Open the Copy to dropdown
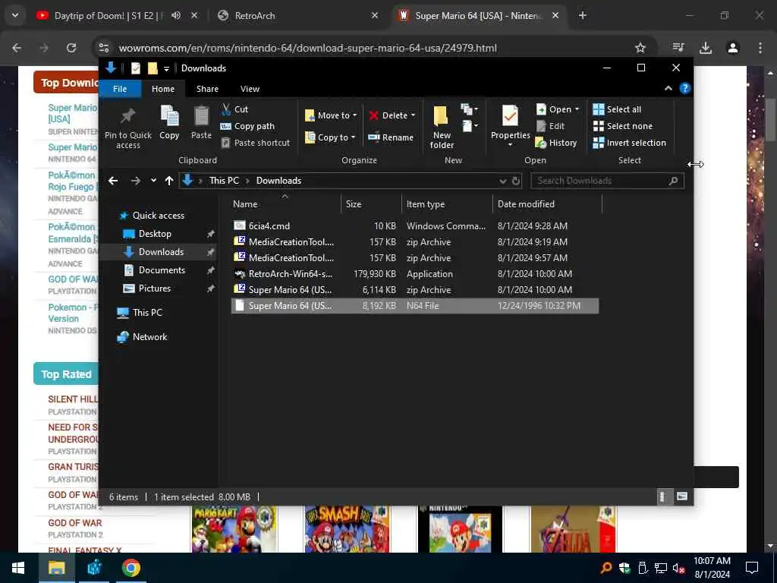 pyautogui.click(x=330, y=137)
